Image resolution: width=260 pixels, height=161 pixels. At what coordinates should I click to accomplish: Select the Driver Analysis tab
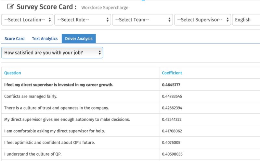[x=79, y=39]
